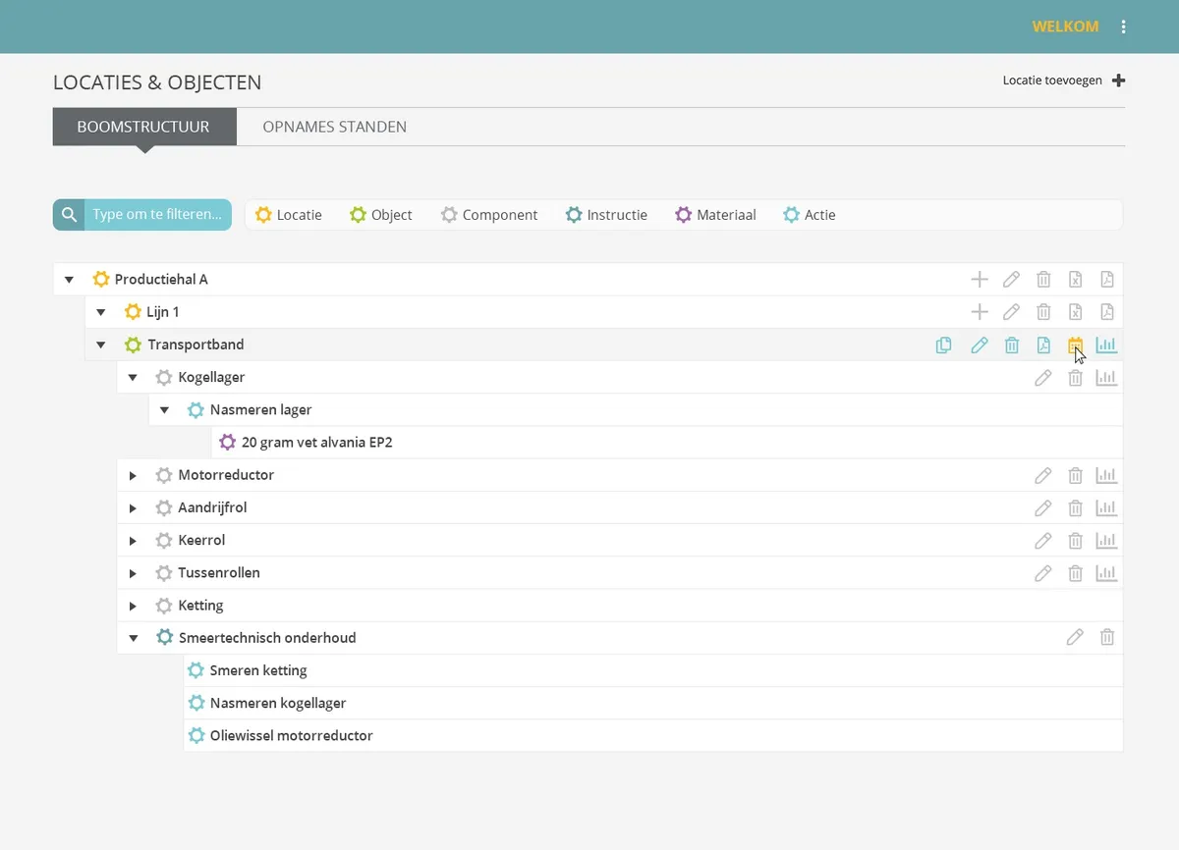
Task: Collapse the Smeertechnisch onderhoud node
Action: [x=133, y=638]
